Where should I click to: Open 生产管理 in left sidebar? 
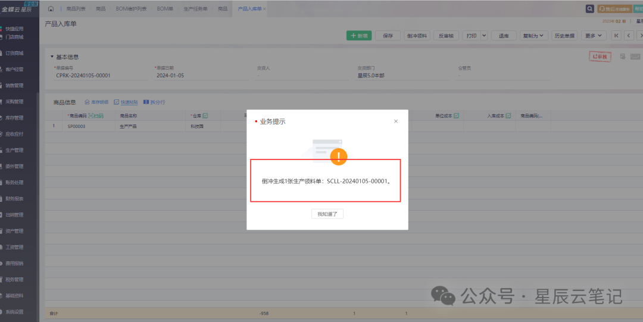(x=14, y=151)
